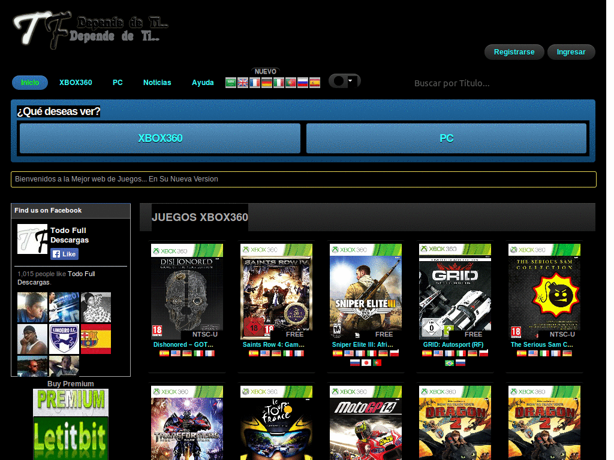The height and width of the screenshot is (460, 614).
Task: Click the Ingresar button
Action: (571, 52)
